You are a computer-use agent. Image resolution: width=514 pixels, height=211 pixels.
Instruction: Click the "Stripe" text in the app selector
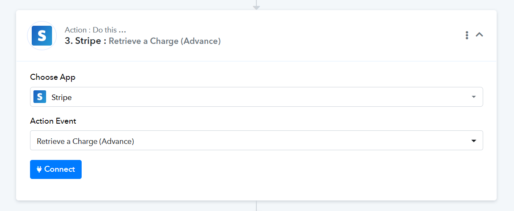pyautogui.click(x=61, y=97)
